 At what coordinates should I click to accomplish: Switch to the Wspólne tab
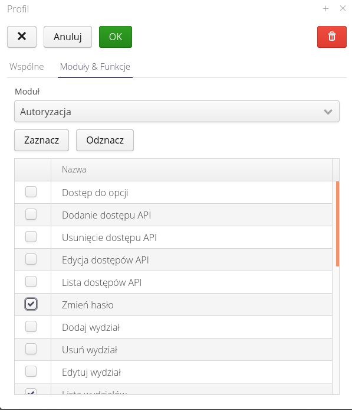27,67
